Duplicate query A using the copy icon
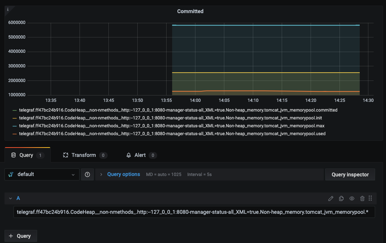Image resolution: width=386 pixels, height=243 pixels. point(341,198)
